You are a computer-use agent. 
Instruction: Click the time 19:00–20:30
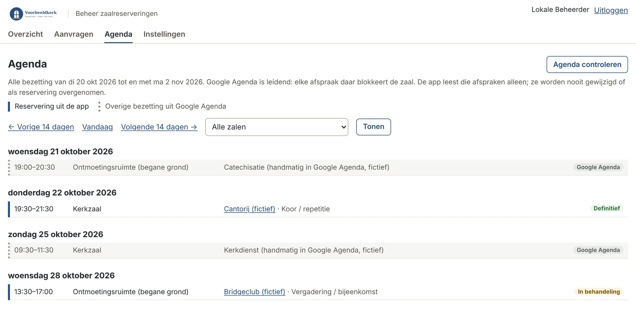[35, 167]
